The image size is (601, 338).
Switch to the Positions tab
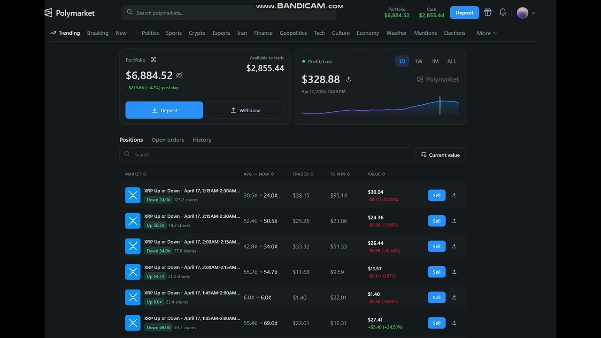coord(131,140)
